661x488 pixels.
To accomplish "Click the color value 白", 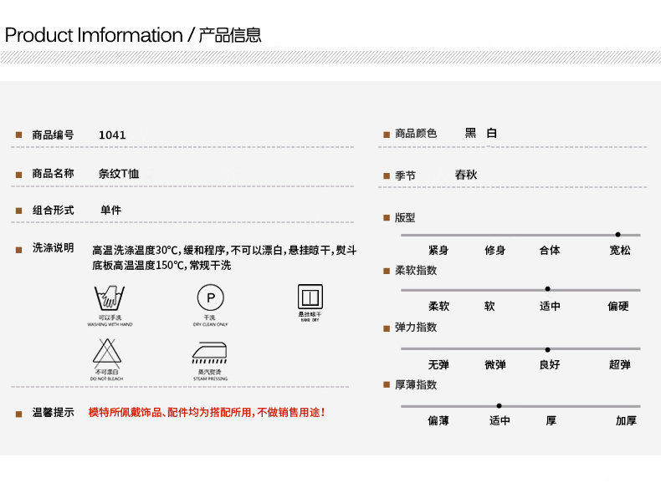I will click(x=491, y=133).
